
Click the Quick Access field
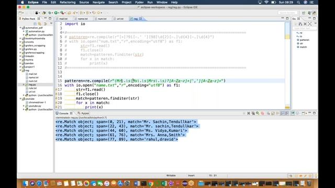point(287,13)
